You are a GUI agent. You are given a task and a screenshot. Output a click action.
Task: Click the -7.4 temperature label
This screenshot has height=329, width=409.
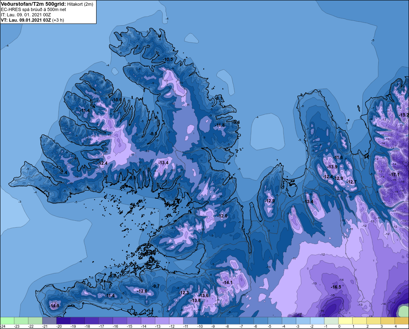(x=64, y=173)
